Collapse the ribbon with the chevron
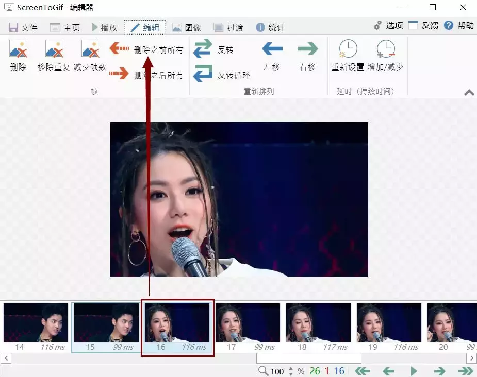The image size is (477, 377). 469,93
